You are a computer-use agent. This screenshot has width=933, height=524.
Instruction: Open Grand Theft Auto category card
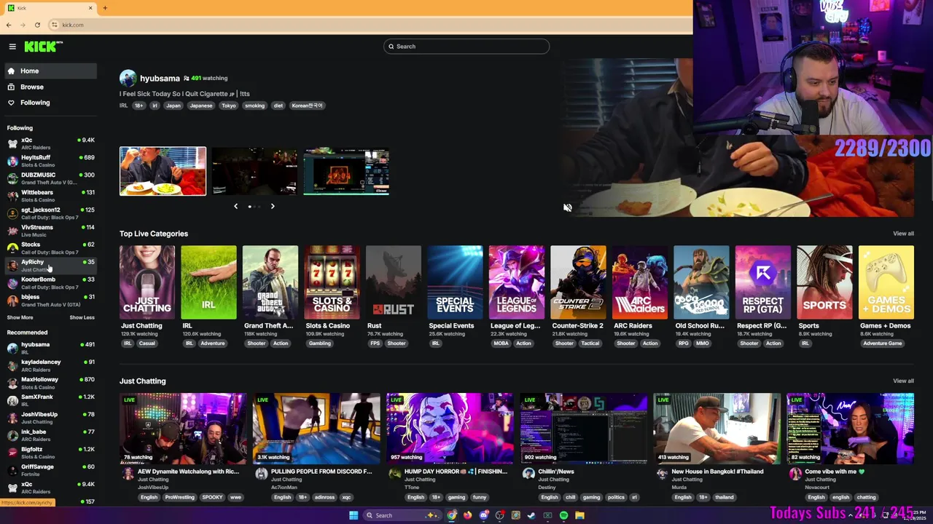(x=270, y=282)
